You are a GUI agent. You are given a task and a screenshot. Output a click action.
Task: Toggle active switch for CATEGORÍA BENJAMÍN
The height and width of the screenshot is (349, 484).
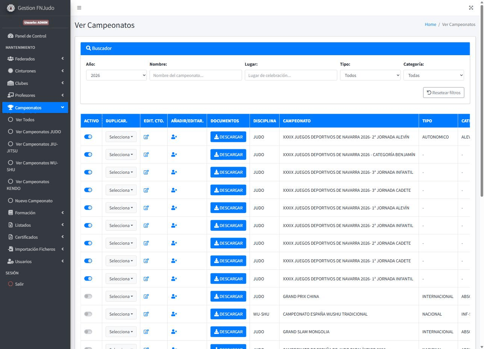tap(88, 155)
